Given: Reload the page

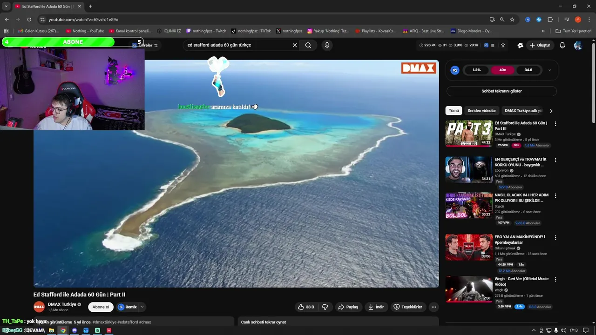Looking at the screenshot, I should click(29, 20).
